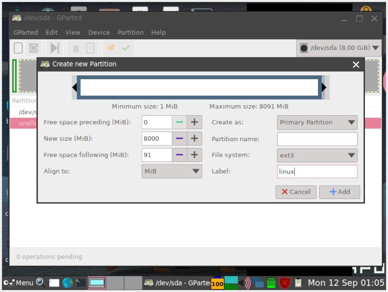Open the Edit menu

tap(52, 33)
